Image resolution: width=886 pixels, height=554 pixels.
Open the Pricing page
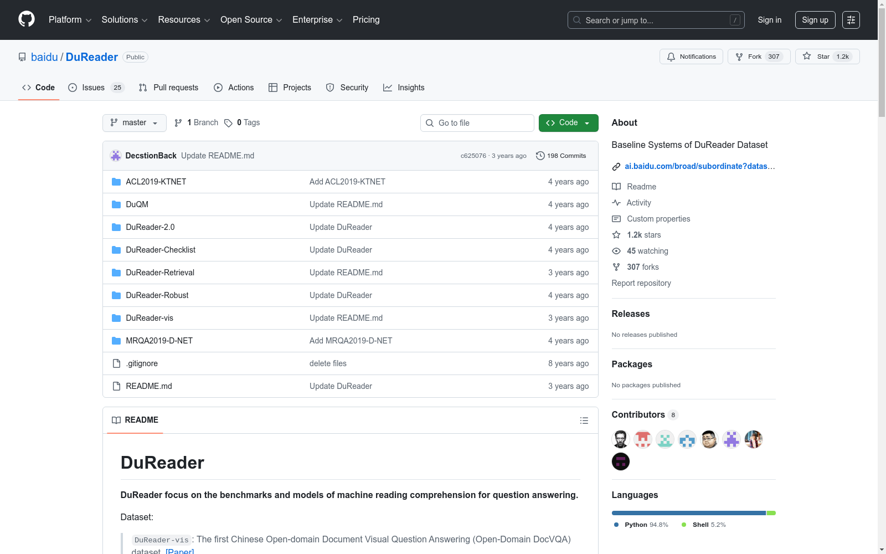pos(366,20)
